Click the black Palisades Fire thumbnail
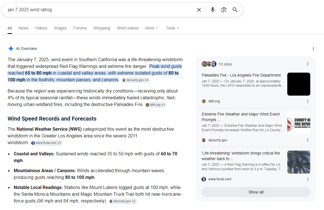Image resolution: width=324 pixels, height=210 pixels. [x=298, y=84]
